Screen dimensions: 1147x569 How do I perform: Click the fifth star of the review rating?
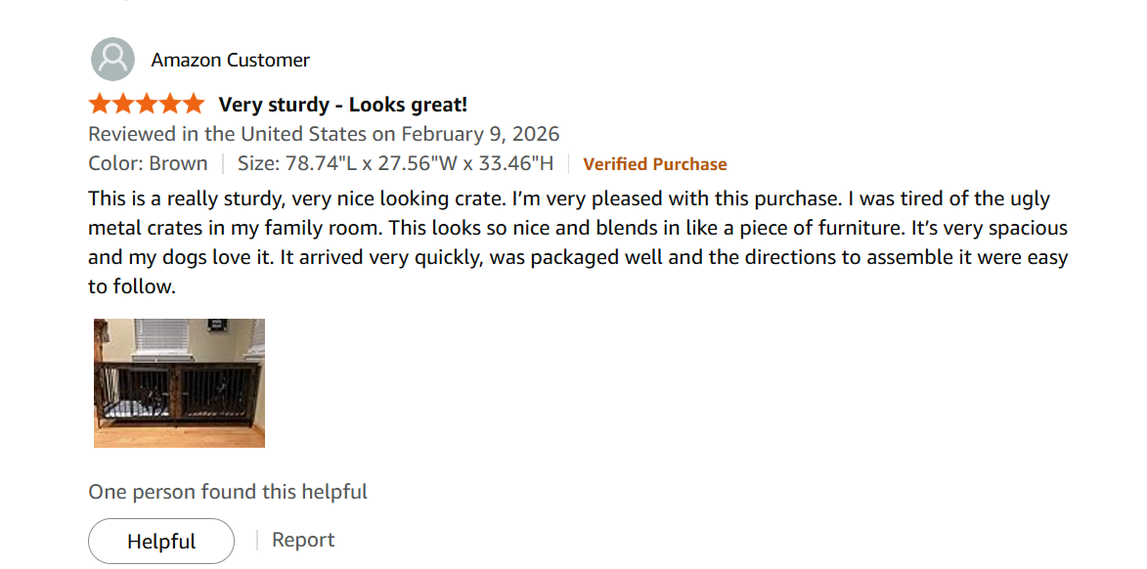pos(193,103)
